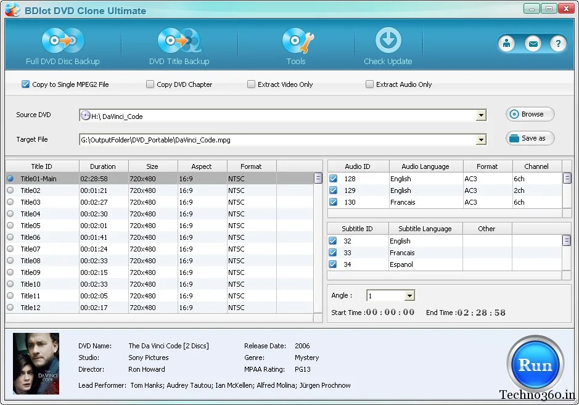
Task: Click Title11 row name
Action: (x=30, y=296)
